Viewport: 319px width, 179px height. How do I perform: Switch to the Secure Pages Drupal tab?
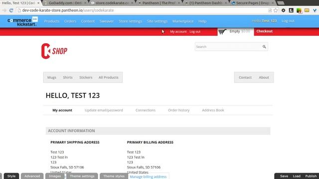(252, 3)
